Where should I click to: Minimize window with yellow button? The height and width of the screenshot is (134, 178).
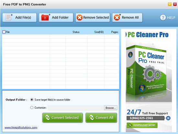coord(170,4)
